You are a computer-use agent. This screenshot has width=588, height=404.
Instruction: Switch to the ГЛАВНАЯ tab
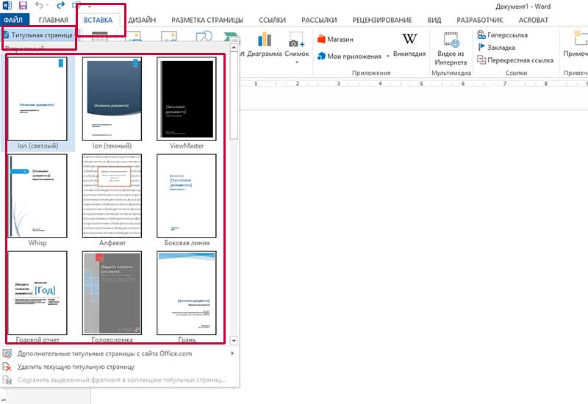point(53,20)
